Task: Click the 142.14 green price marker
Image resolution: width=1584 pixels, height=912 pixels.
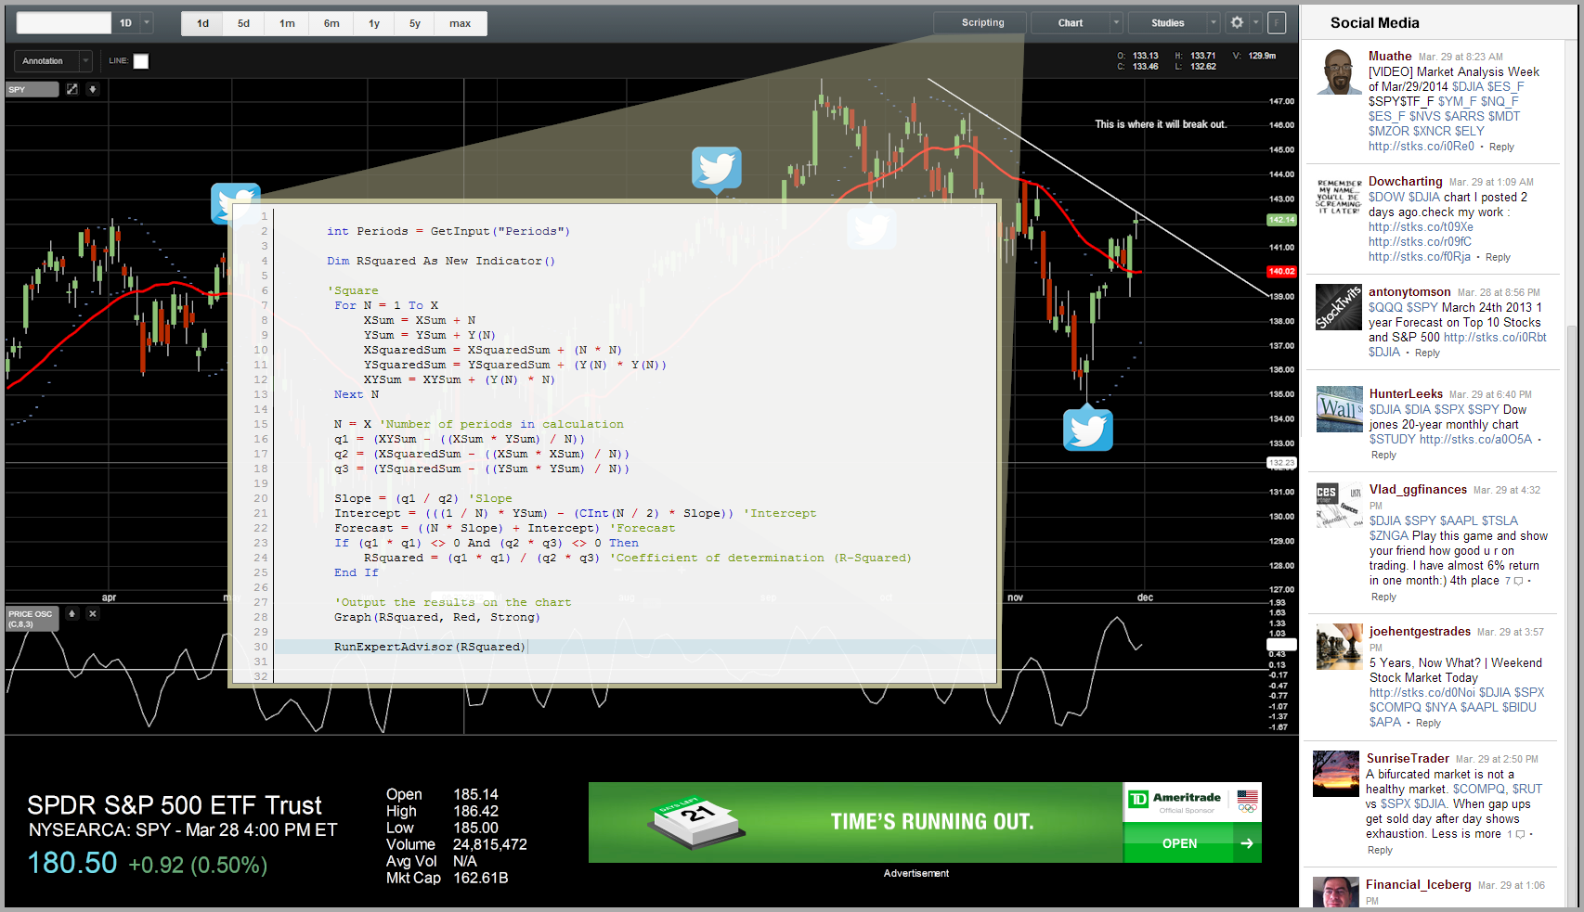Action: (x=1281, y=220)
